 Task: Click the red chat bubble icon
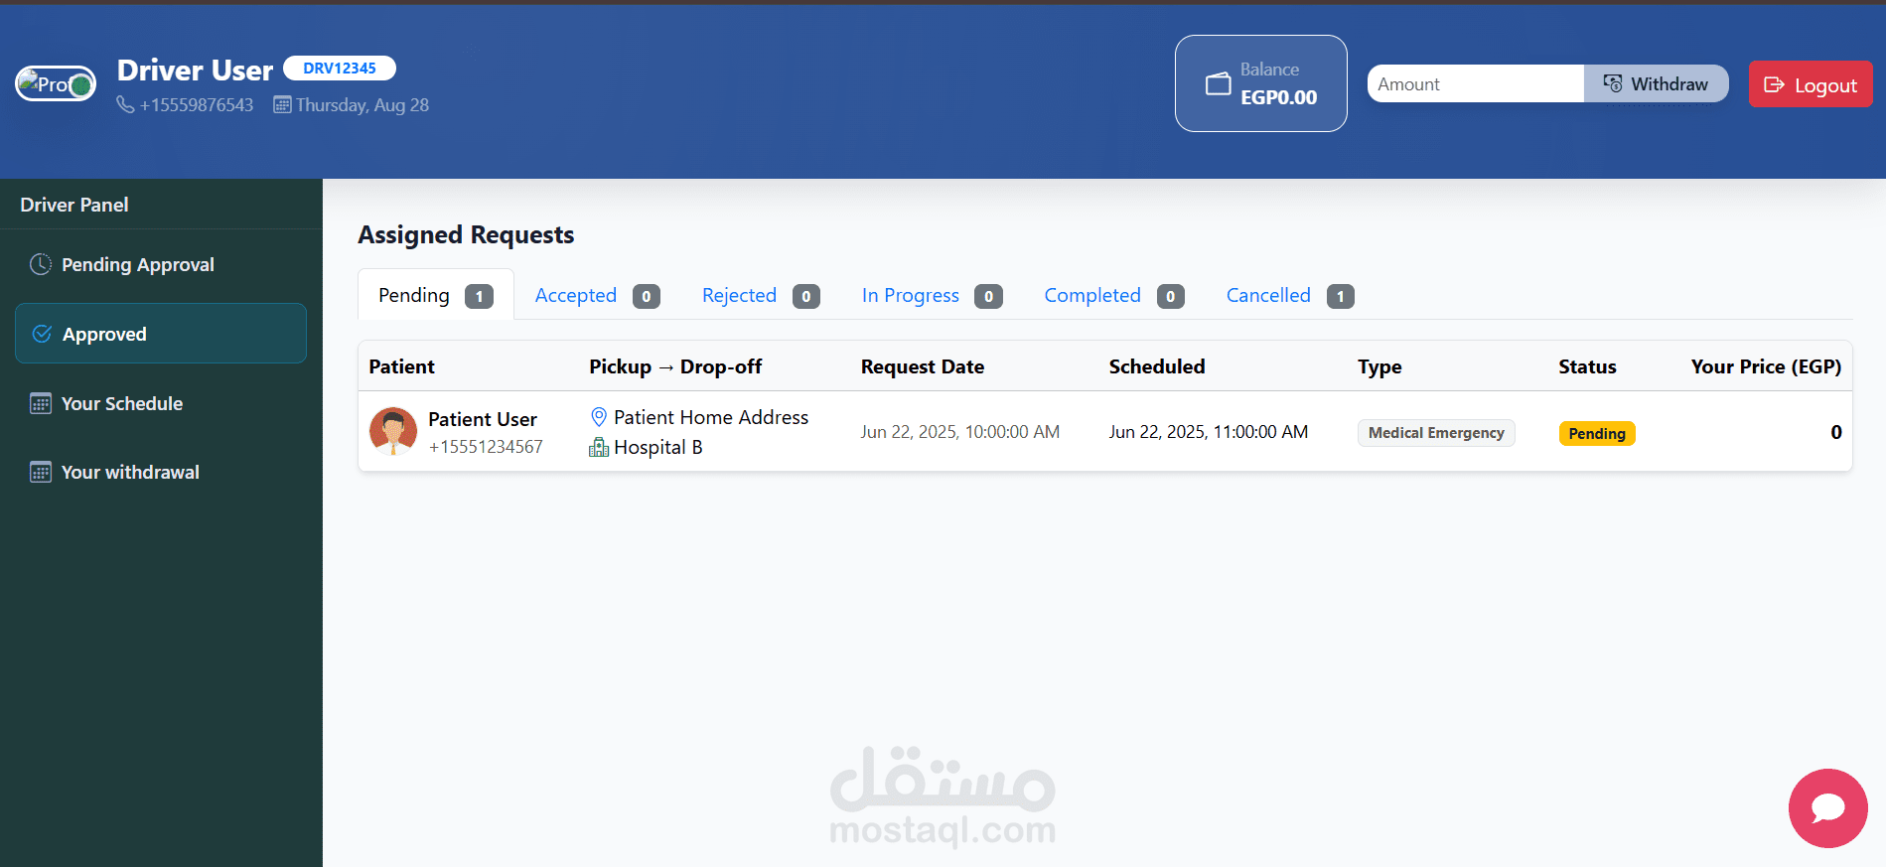(x=1827, y=807)
